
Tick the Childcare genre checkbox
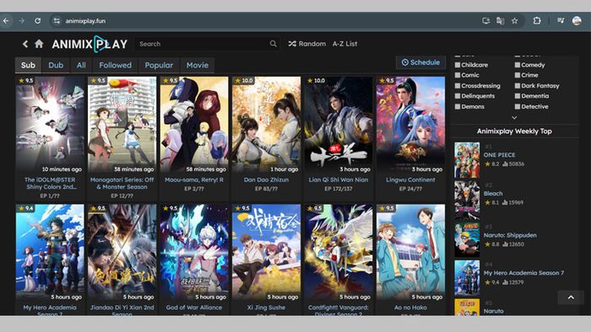(458, 65)
